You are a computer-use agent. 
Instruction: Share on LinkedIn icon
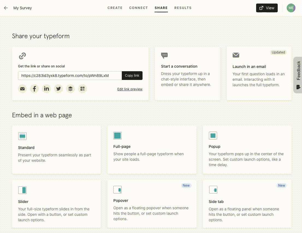46,89
